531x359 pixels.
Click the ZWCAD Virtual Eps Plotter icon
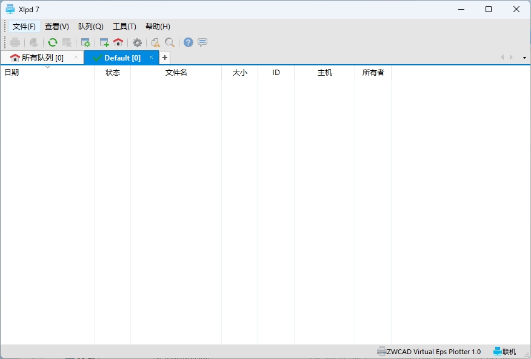click(381, 351)
